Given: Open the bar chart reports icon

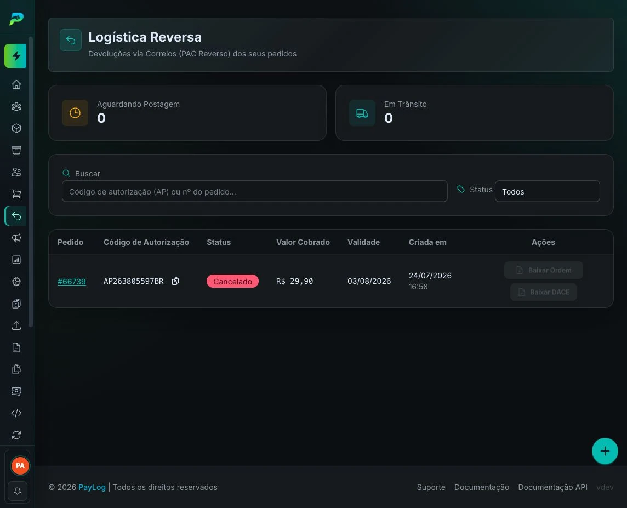Looking at the screenshot, I should point(16,260).
